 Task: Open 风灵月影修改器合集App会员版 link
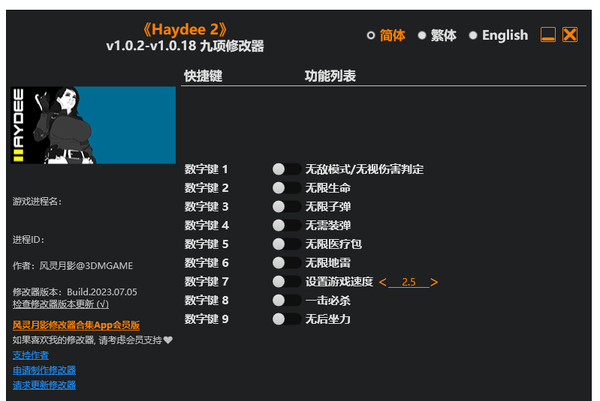click(76, 325)
